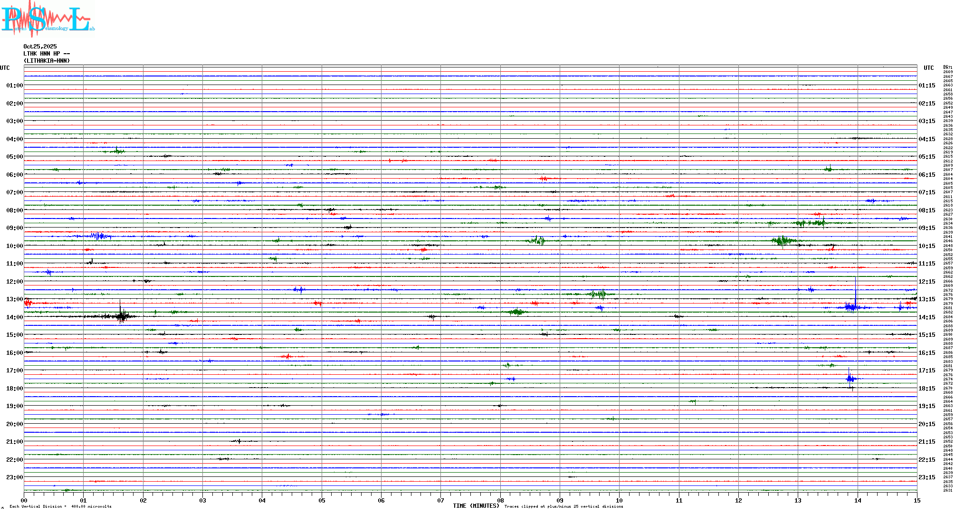Click the LTHK HNN HP station code
Image resolution: width=955 pixels, height=513 pixels.
click(x=46, y=54)
